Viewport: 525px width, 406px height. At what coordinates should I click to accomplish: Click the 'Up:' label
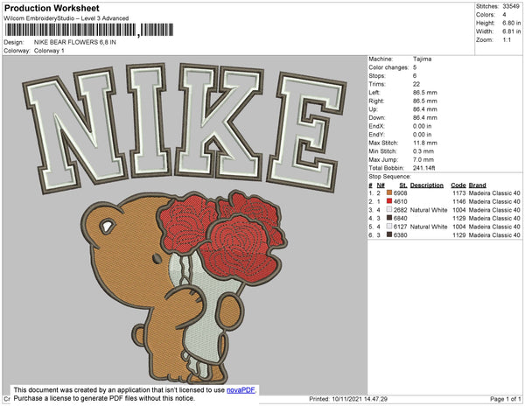point(373,109)
